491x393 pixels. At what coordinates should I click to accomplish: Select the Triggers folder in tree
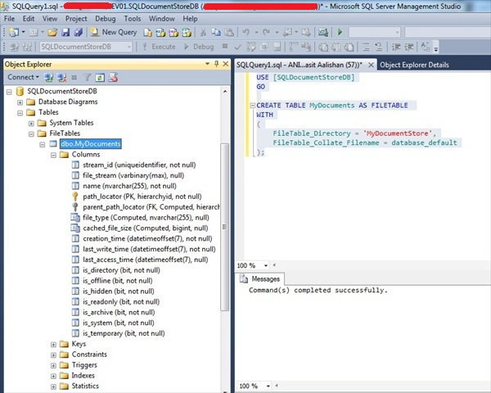click(84, 365)
